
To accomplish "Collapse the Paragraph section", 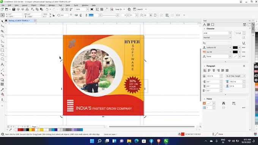I will coord(205,66).
